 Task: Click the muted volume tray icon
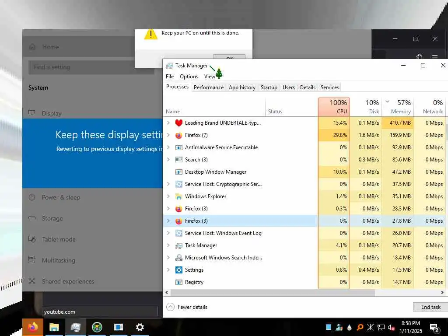point(391,327)
